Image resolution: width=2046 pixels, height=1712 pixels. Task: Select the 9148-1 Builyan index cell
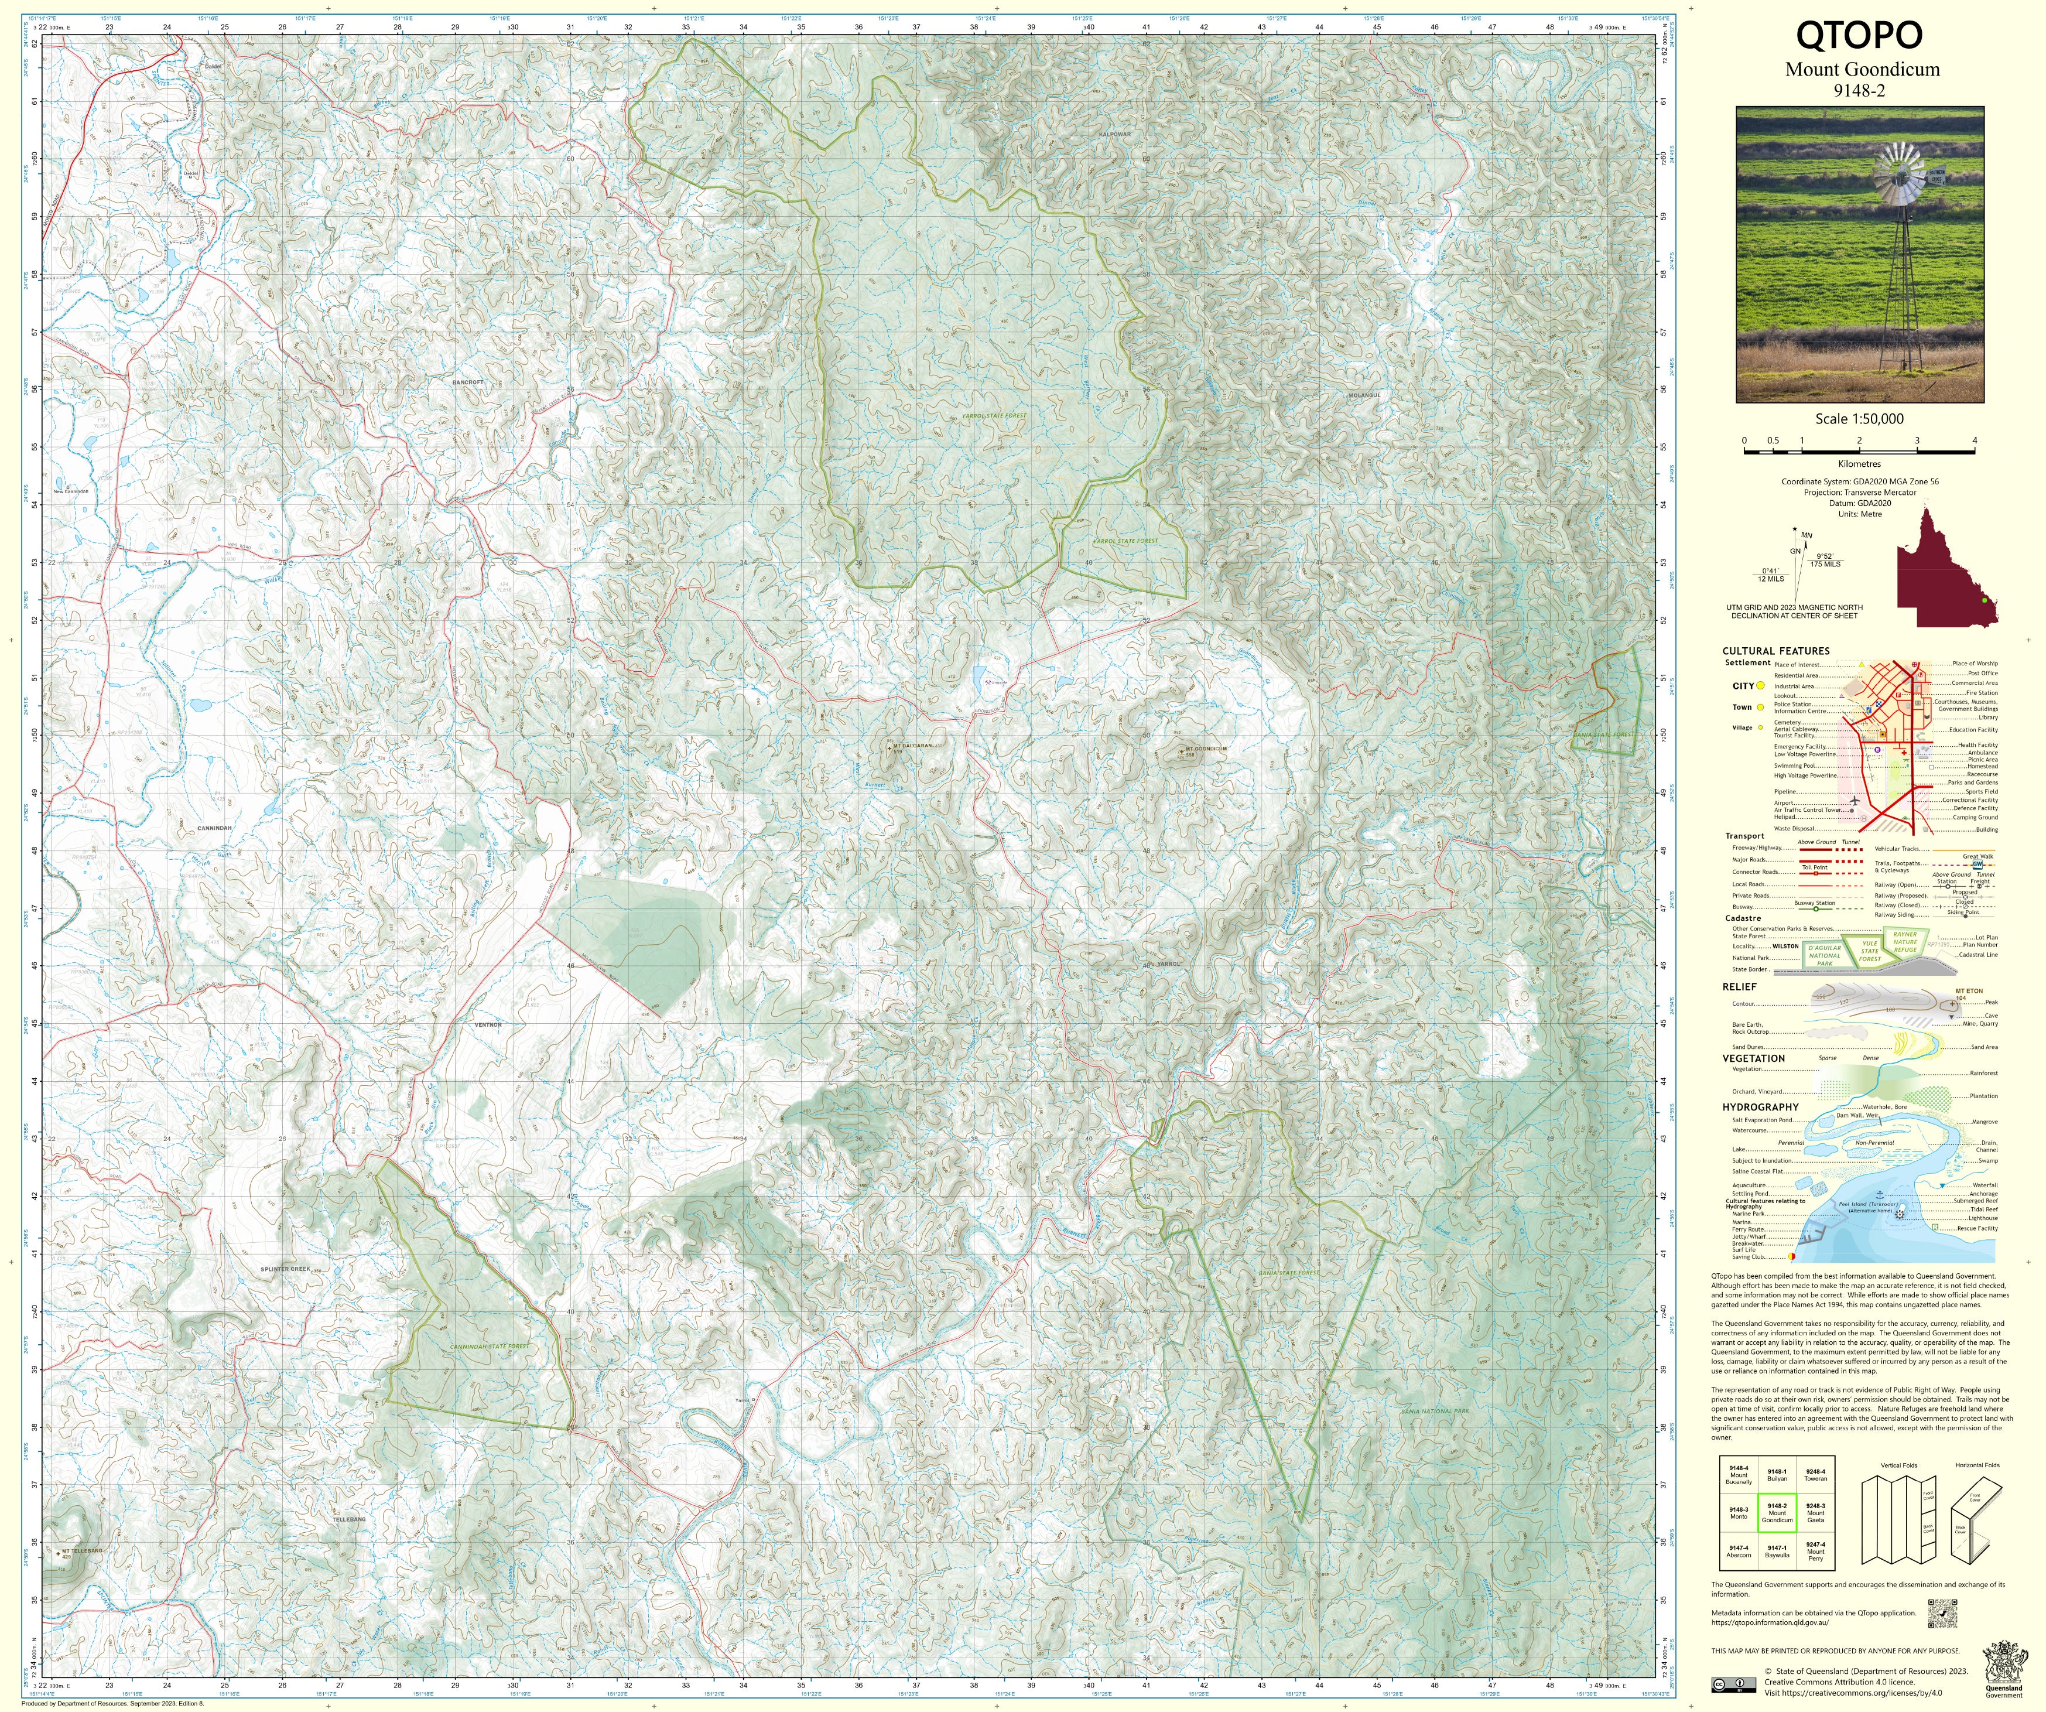[x=1777, y=1475]
